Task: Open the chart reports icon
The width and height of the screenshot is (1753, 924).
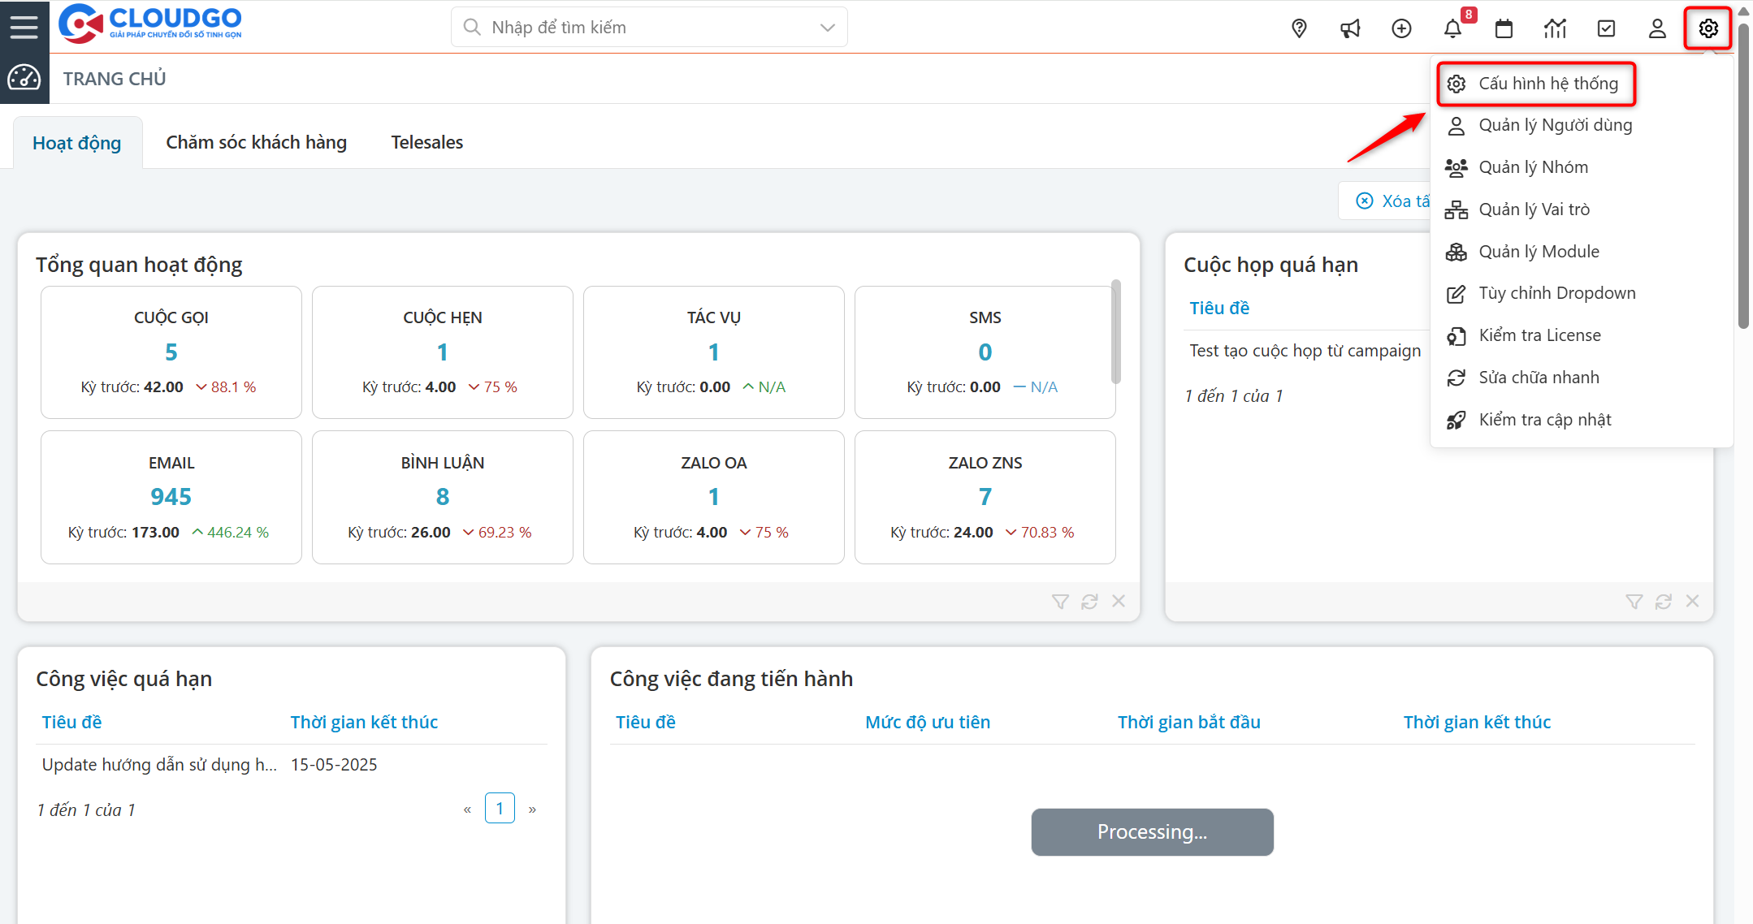Action: (1555, 28)
